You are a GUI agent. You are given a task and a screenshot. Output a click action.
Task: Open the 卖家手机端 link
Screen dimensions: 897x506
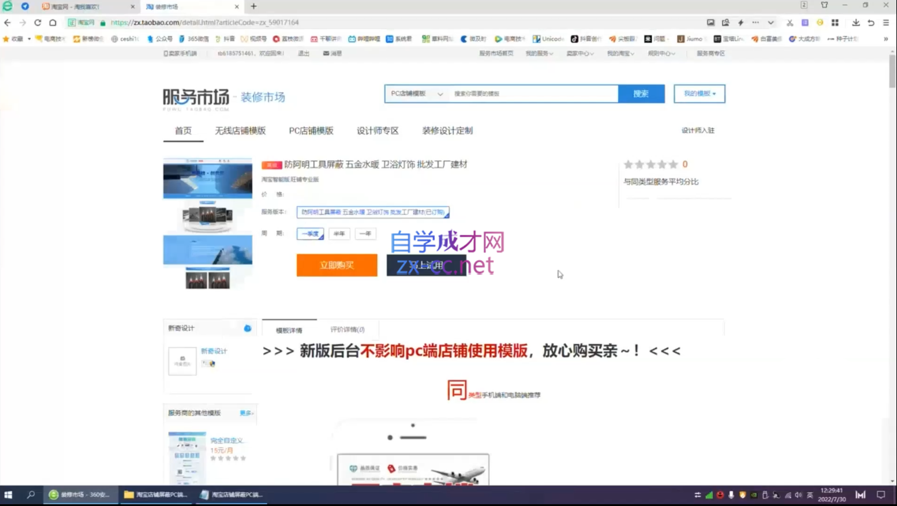pos(180,53)
